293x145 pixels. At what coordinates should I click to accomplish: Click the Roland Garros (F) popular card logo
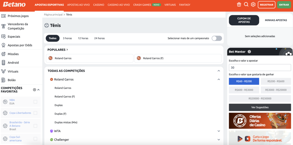(139, 58)
